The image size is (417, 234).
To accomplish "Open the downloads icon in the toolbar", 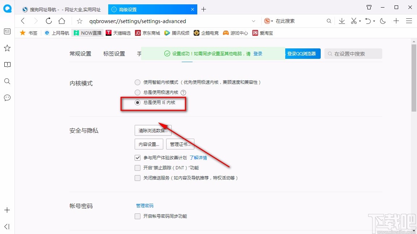I will (x=342, y=21).
